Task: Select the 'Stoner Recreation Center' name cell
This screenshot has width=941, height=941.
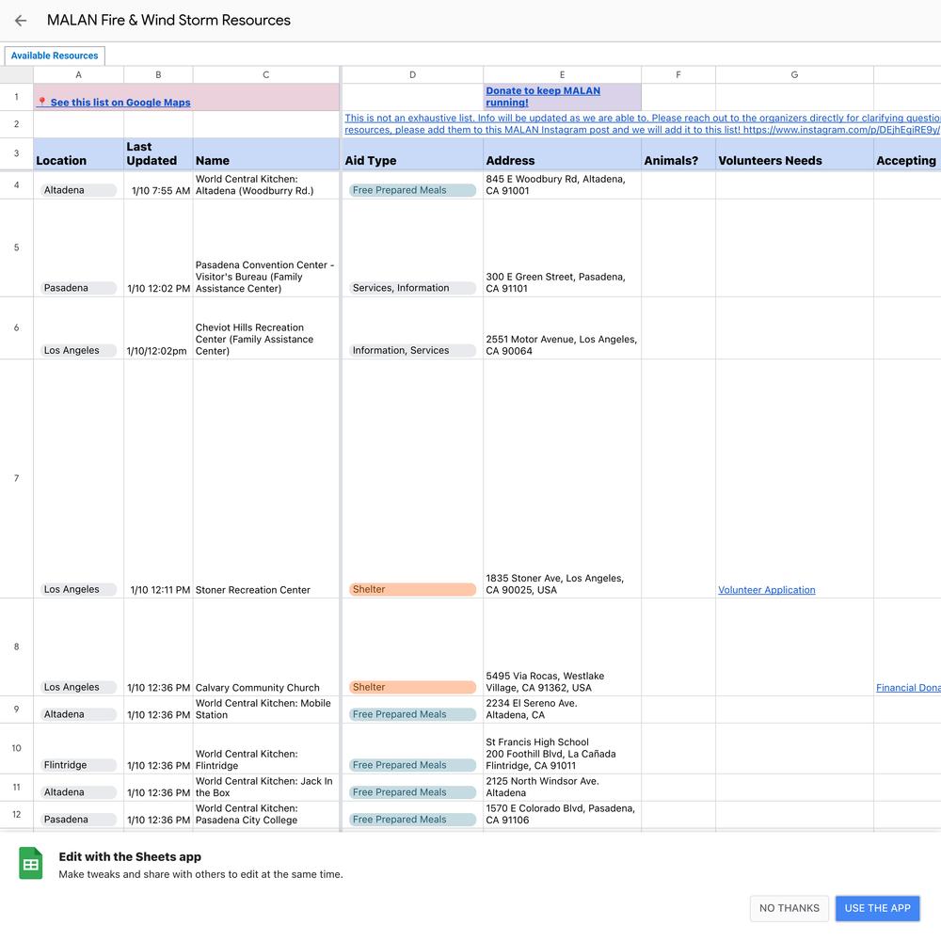Action: (266, 478)
